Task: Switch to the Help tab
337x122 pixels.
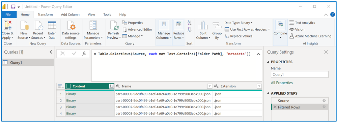Action: pyautogui.click(x=123, y=14)
